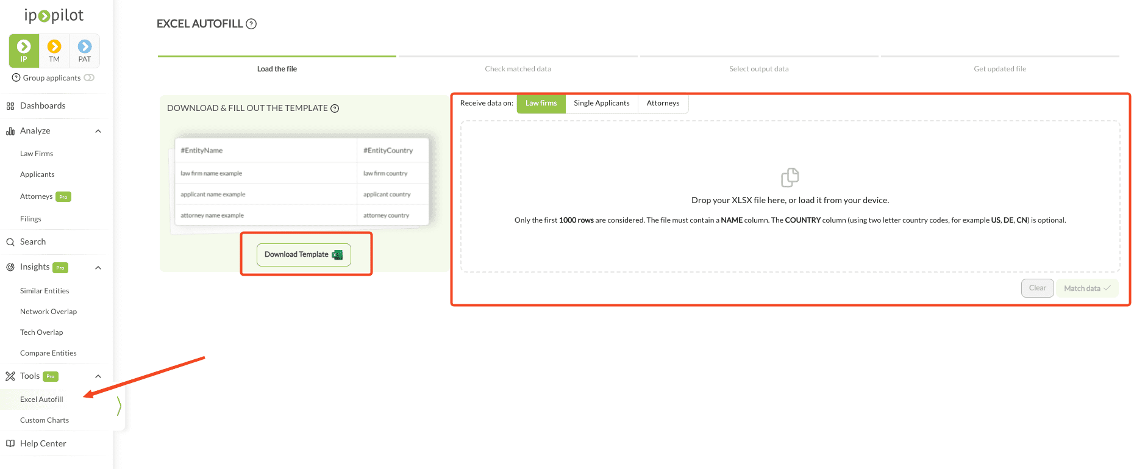The height and width of the screenshot is (469, 1145).
Task: Click the Clear button
Action: point(1037,288)
